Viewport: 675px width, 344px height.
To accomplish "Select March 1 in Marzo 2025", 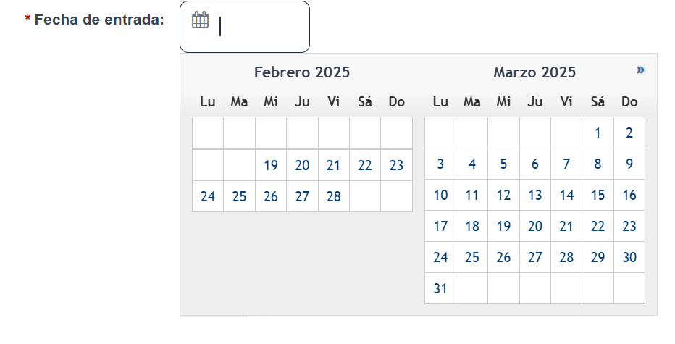I will 598,133.
